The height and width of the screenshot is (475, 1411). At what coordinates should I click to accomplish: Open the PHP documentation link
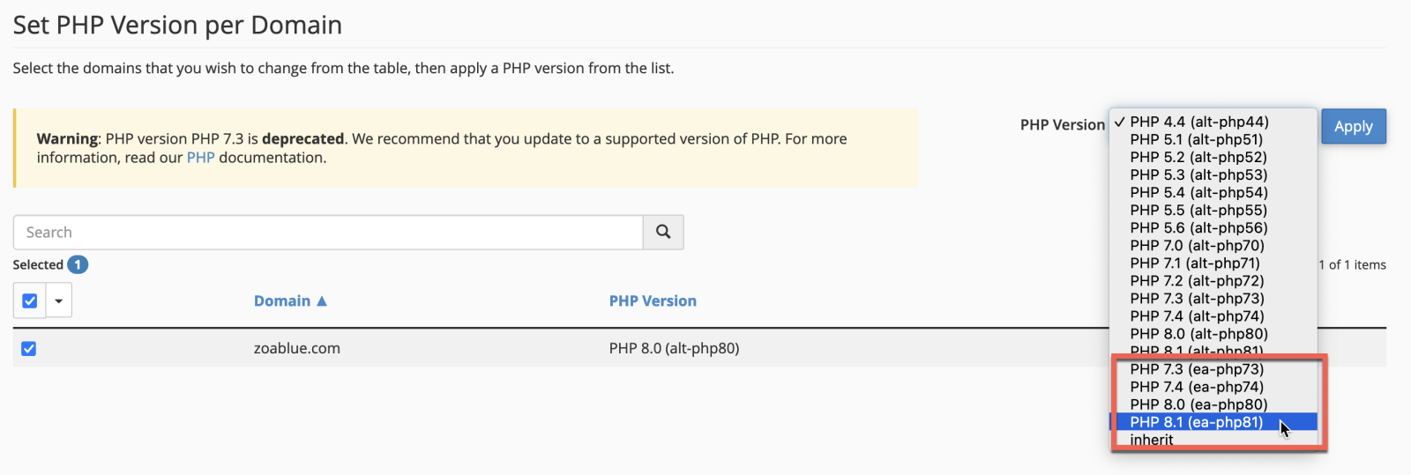tap(200, 158)
